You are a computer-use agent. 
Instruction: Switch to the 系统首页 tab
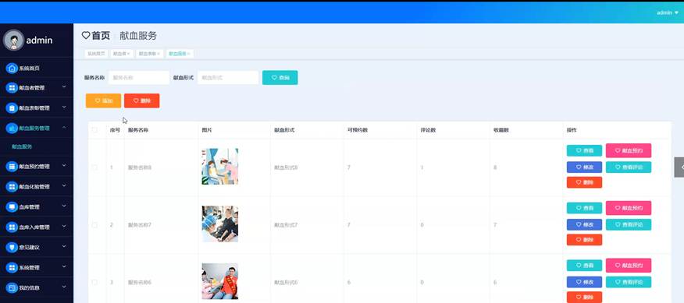96,54
